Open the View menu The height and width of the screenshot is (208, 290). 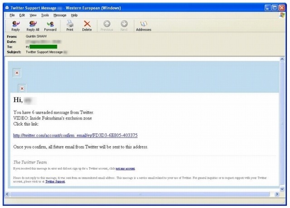click(33, 15)
